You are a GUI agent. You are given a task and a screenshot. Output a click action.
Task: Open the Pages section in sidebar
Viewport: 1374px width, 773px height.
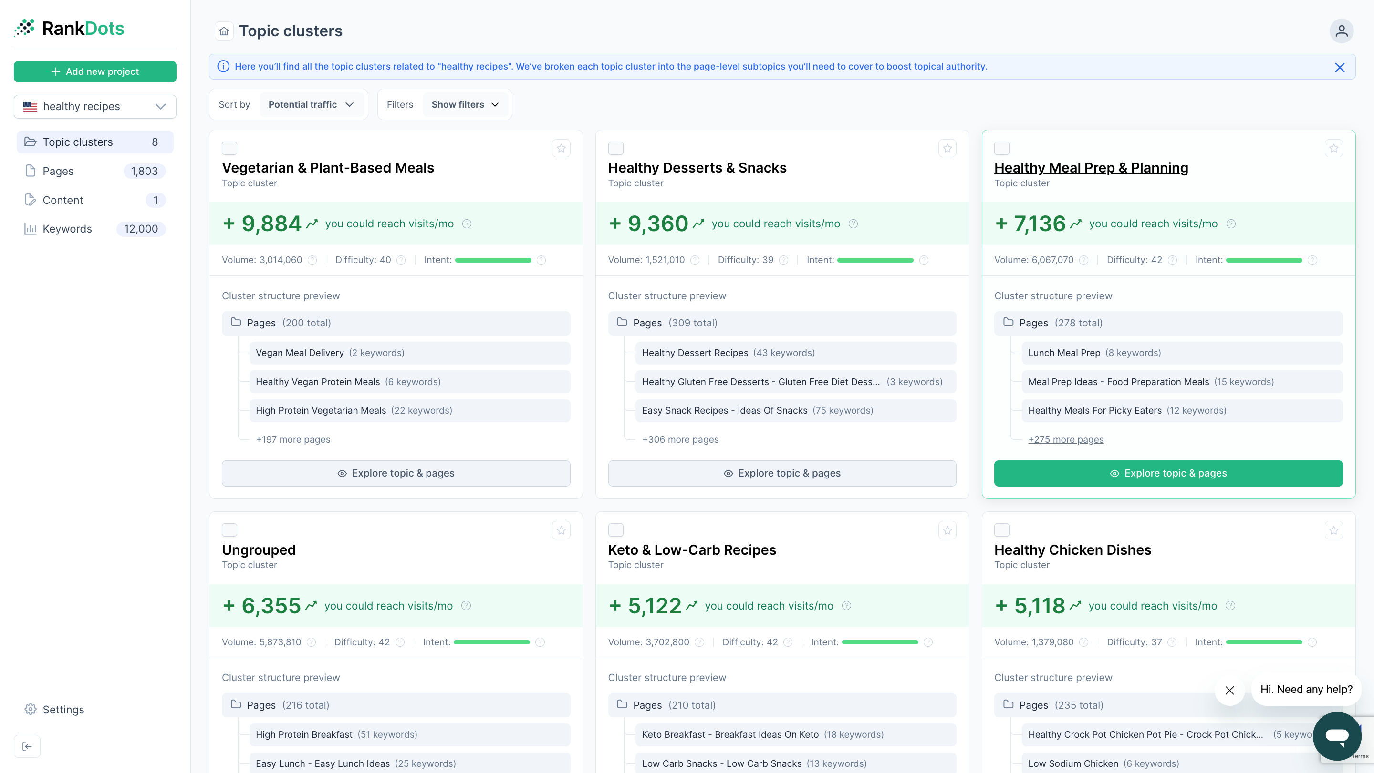coord(58,171)
